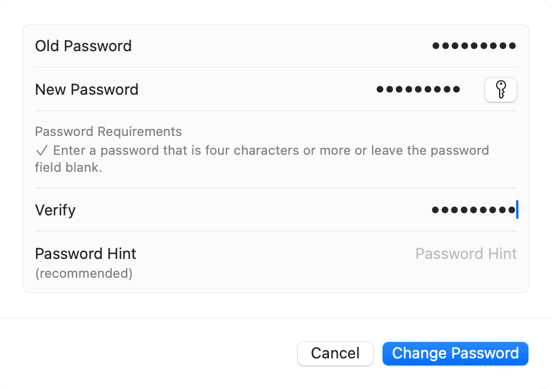Click the masked dots in the Verify row
Viewport: 552px width, 389px height.
(474, 210)
